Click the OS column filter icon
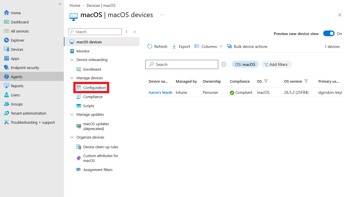 point(266,81)
